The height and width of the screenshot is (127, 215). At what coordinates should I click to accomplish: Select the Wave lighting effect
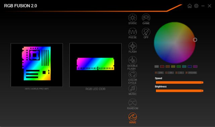tap(132, 118)
